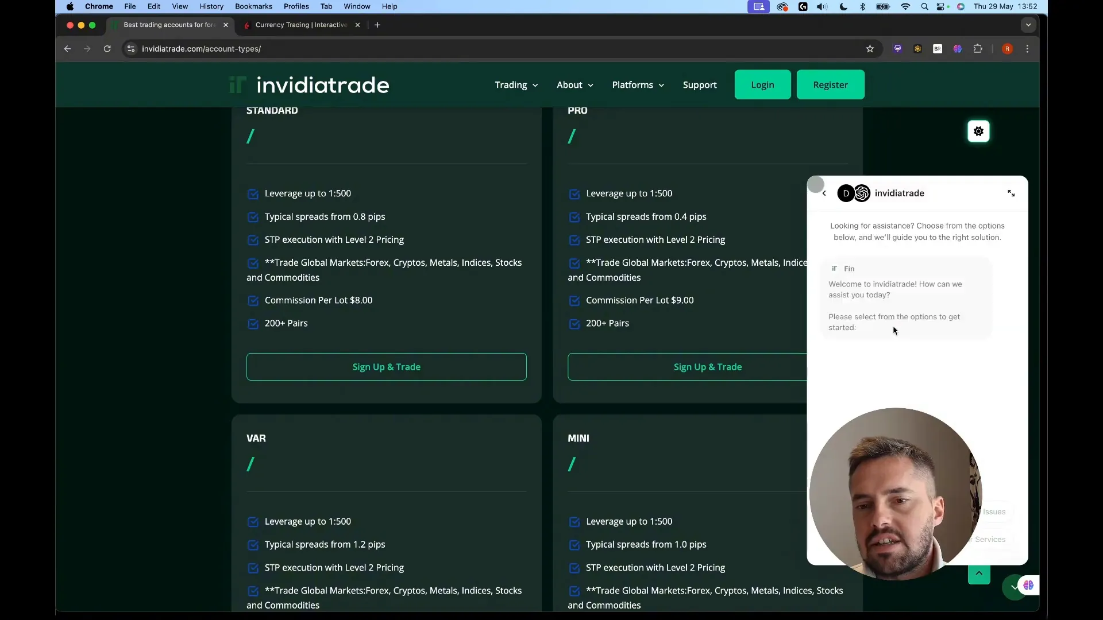Expand the chat widget window
This screenshot has height=620, width=1103.
tap(1011, 193)
